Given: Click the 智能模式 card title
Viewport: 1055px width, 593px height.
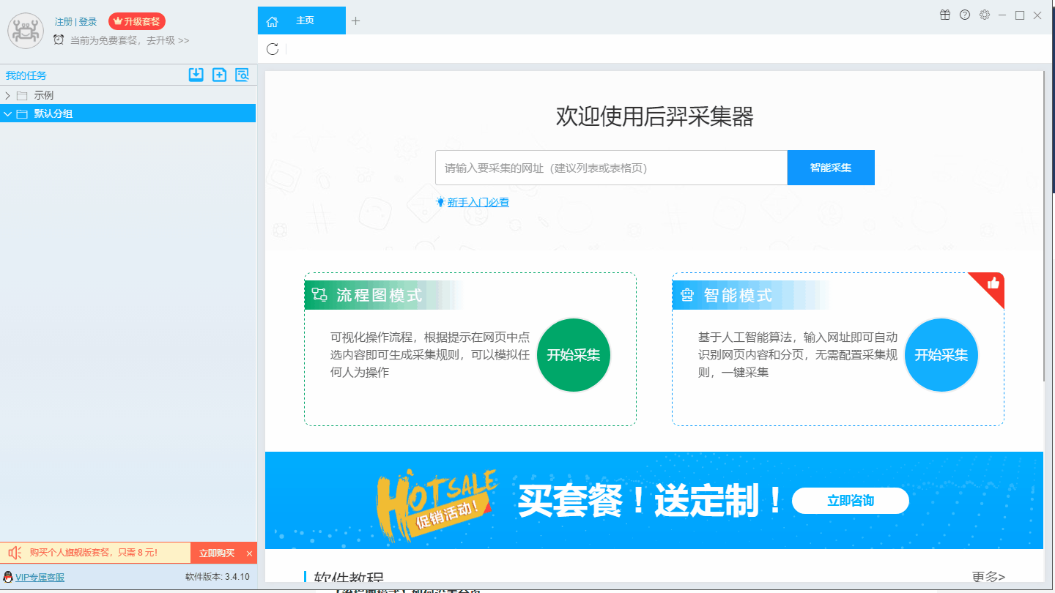Looking at the screenshot, I should click(738, 295).
